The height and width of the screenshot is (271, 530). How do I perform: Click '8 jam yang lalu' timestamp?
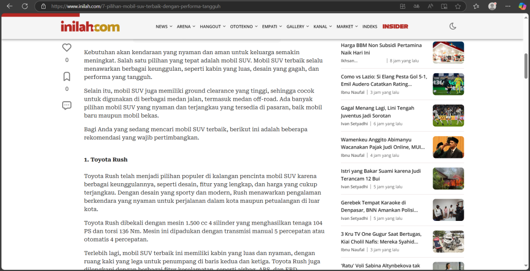(404, 61)
